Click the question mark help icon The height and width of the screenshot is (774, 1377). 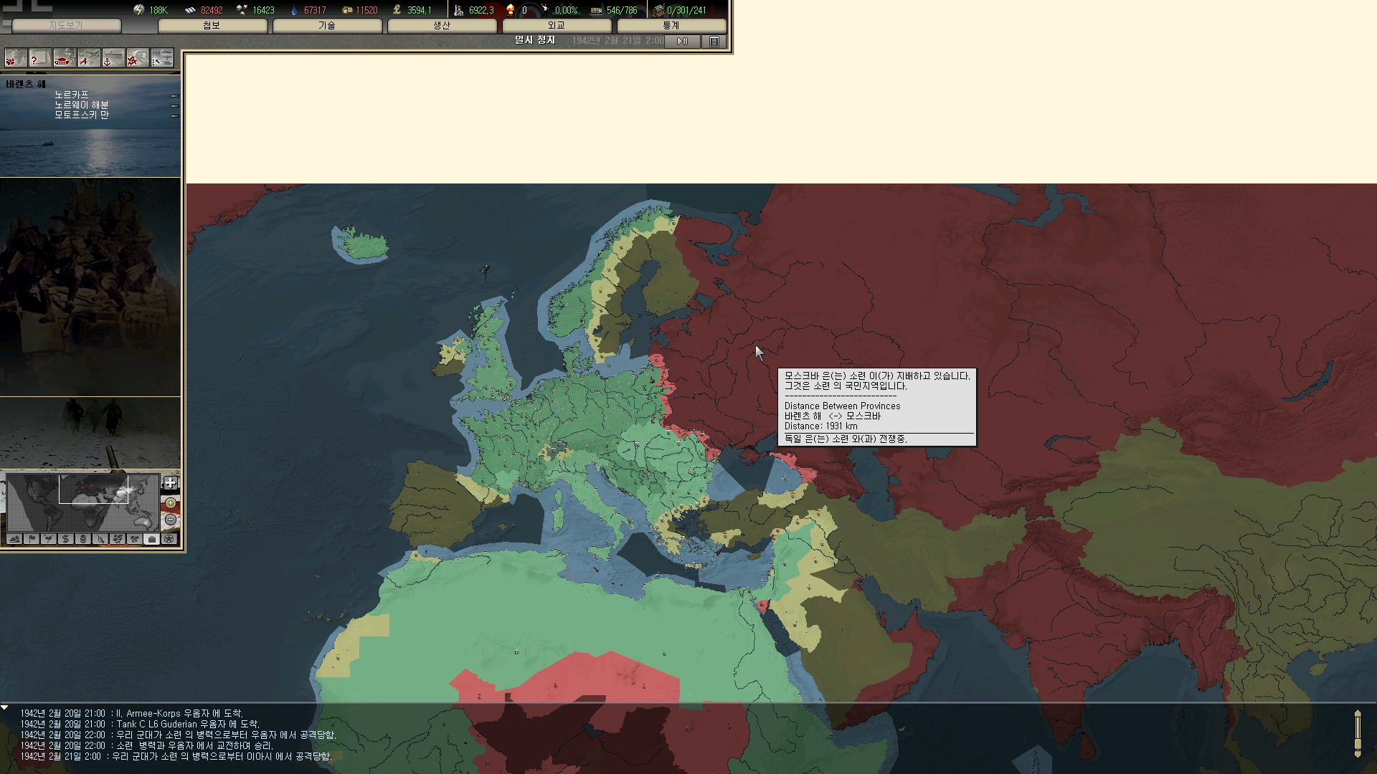[x=39, y=59]
